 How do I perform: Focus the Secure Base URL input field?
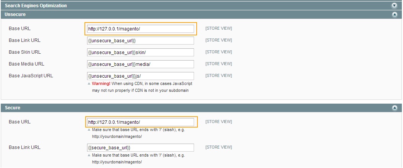click(140, 122)
